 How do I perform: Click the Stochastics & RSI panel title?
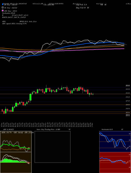point(112,129)
